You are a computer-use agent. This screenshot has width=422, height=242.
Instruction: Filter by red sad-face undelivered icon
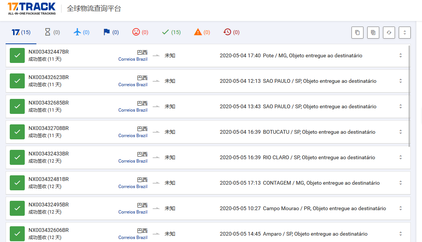click(x=140, y=32)
